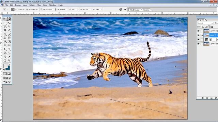218x122 pixels.
Task: Toggle lock all
Action: (x=212, y=27)
